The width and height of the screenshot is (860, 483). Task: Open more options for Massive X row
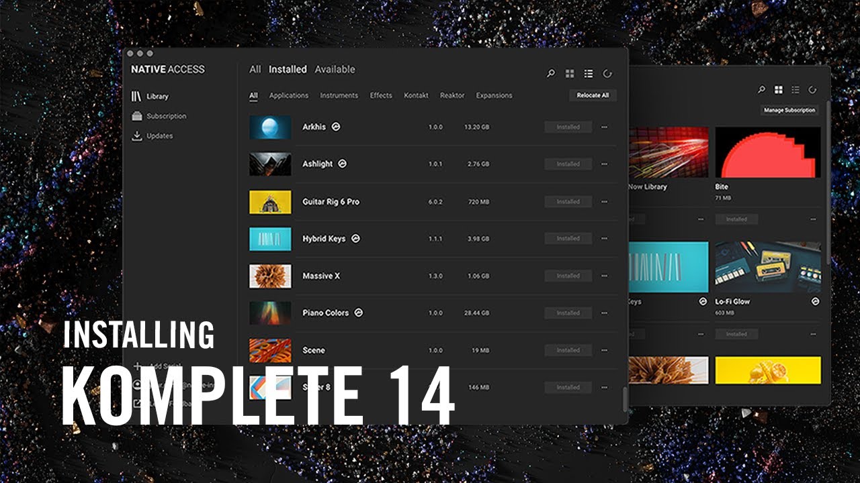[x=604, y=276]
